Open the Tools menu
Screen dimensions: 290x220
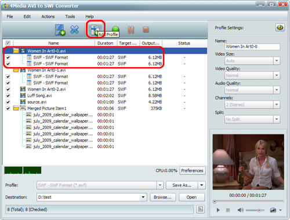click(70, 16)
